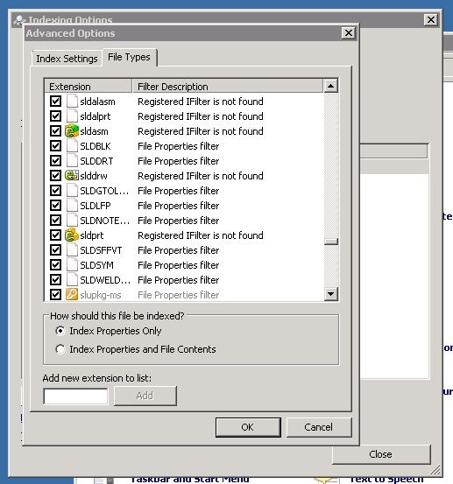Select the SLDGTOL... extension name
Image resolution: width=453 pixels, height=484 pixels.
(x=104, y=191)
